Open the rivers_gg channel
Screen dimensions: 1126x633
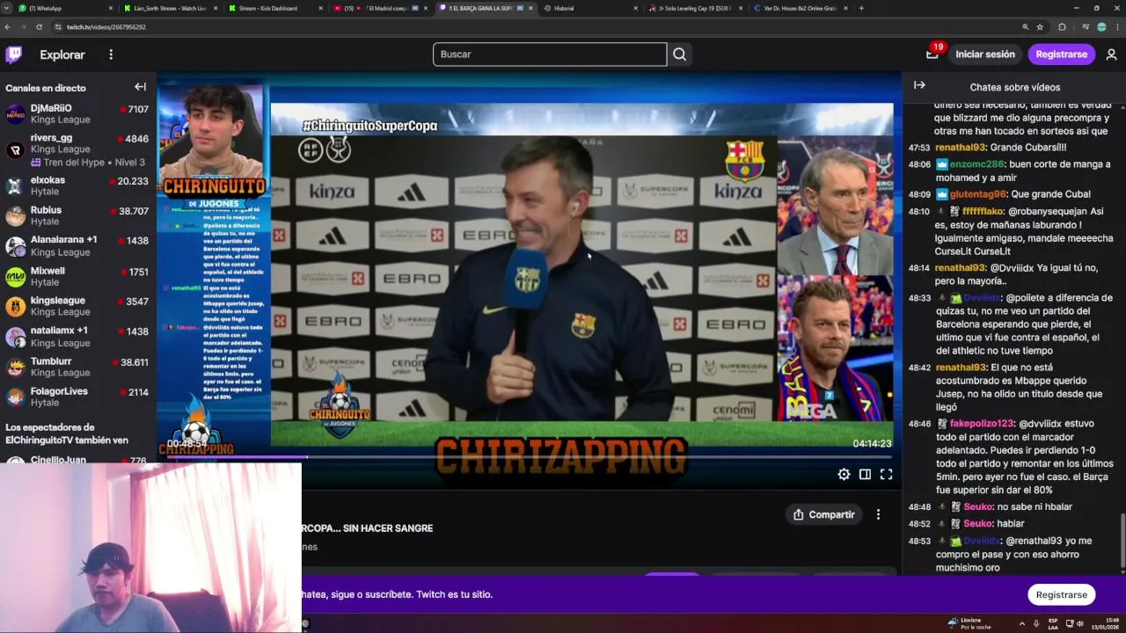[x=78, y=149]
